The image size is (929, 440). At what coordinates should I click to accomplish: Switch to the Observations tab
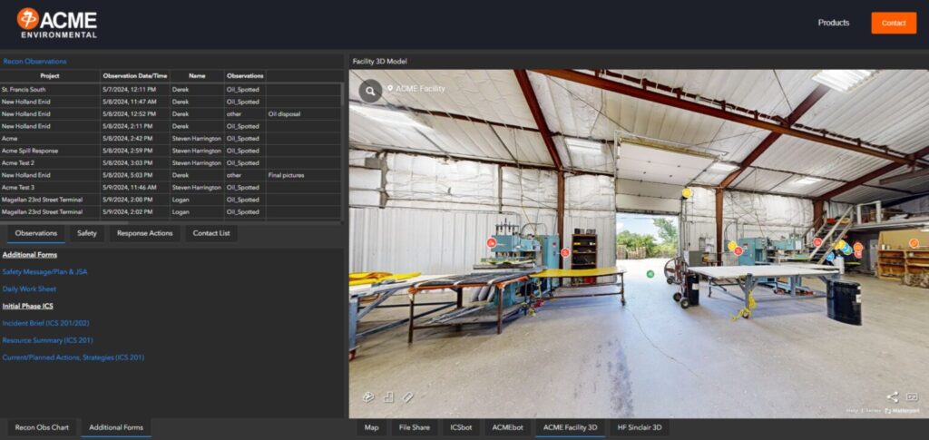click(36, 233)
